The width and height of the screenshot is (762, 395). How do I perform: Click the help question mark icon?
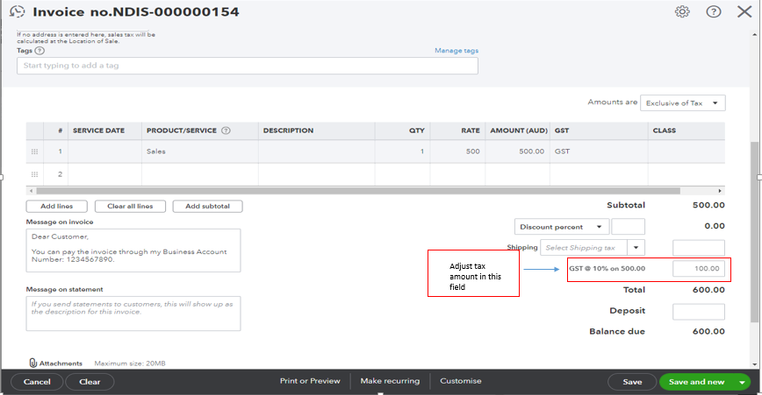713,12
